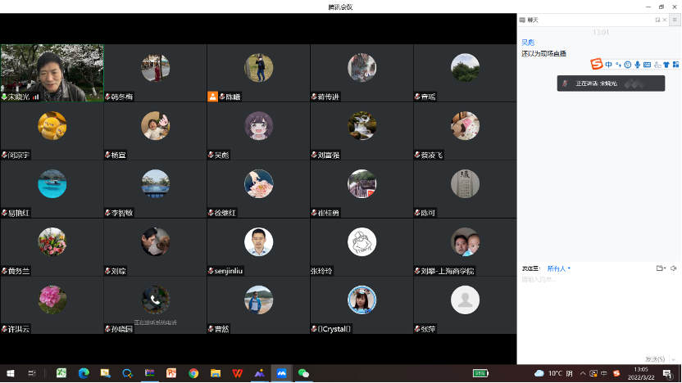This screenshot has width=682, height=383.
Task: Click the chat message input field
Action: [598, 311]
